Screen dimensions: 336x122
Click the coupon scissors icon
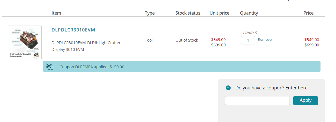tap(50, 67)
